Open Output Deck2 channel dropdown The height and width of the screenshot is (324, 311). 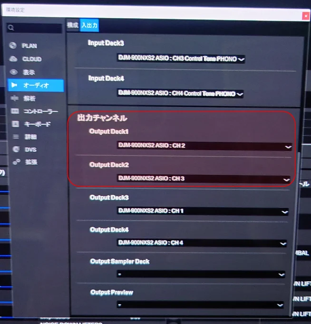tap(204, 179)
